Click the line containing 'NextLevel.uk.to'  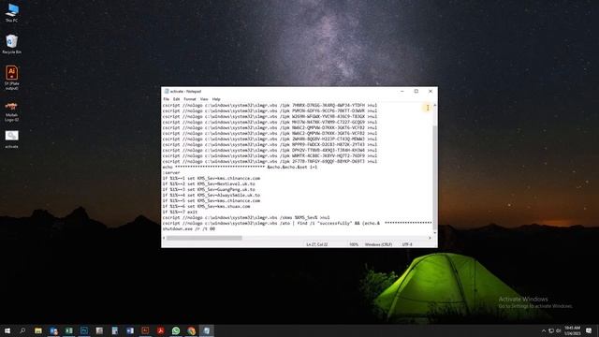[209, 183]
